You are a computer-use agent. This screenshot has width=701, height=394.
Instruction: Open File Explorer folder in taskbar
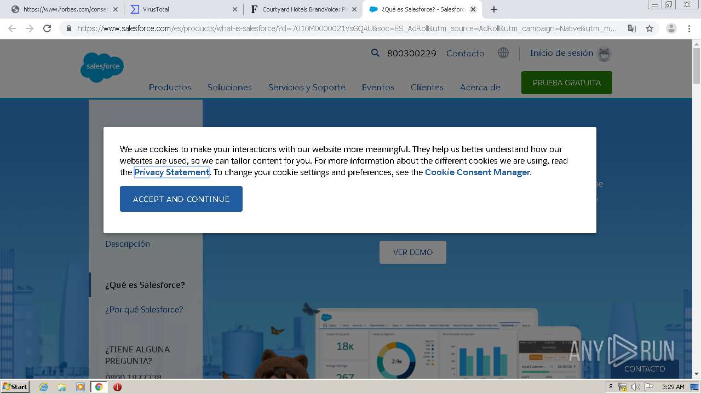point(62,387)
